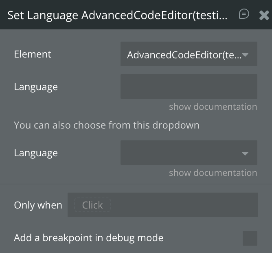Click the Language label beside the dropdown
This screenshot has height=253, width=272.
(x=36, y=153)
